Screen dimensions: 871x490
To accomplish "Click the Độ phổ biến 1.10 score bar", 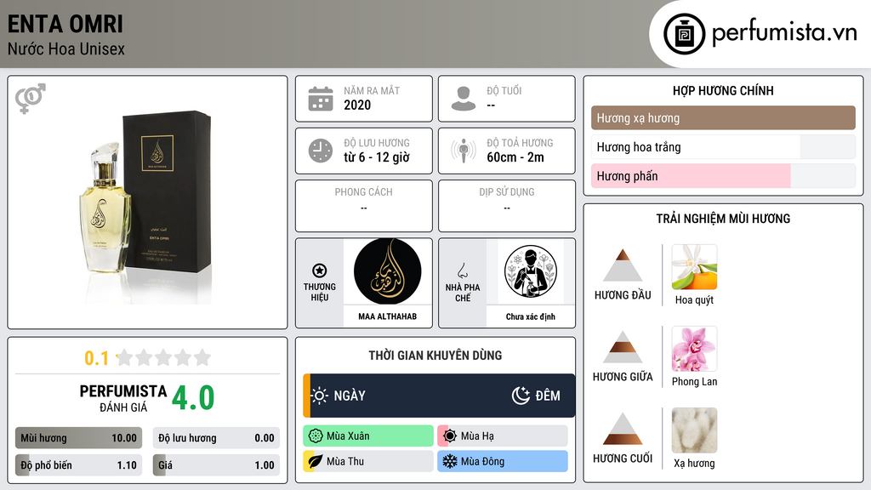I will tap(78, 465).
